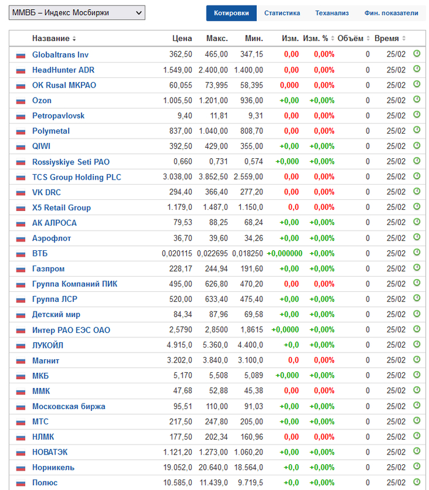Open the ЛУКОЙЛ stock page

click(x=47, y=345)
